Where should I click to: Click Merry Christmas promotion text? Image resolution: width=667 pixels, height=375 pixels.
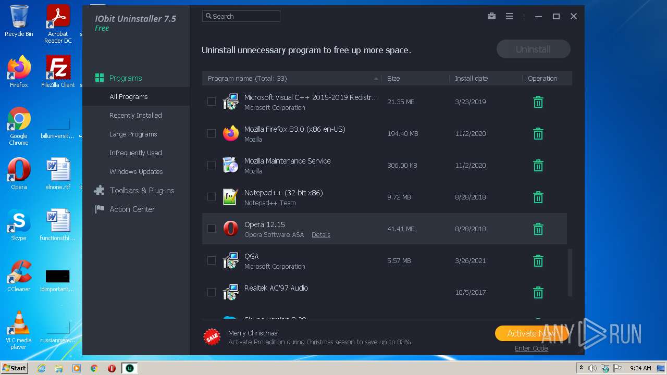pos(253,333)
